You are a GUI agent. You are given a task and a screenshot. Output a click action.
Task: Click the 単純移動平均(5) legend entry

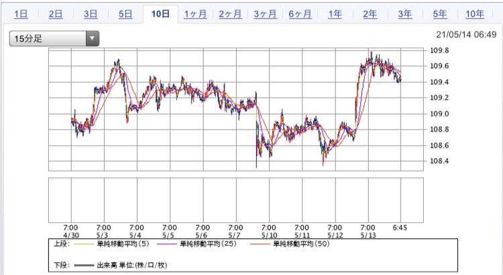click(x=123, y=244)
